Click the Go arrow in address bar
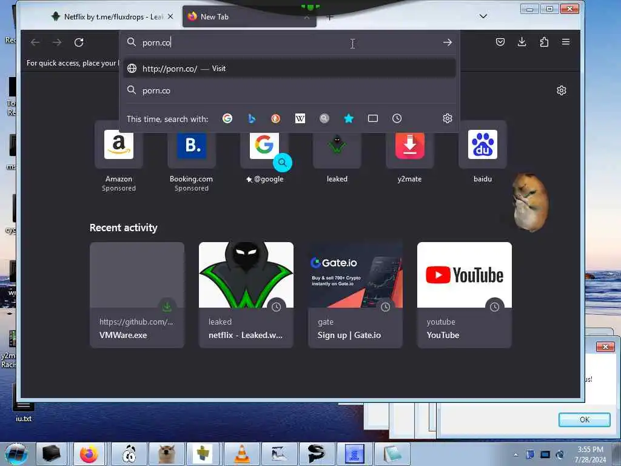 [448, 42]
